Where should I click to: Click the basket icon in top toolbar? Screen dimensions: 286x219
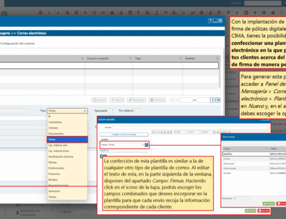[273, 13]
